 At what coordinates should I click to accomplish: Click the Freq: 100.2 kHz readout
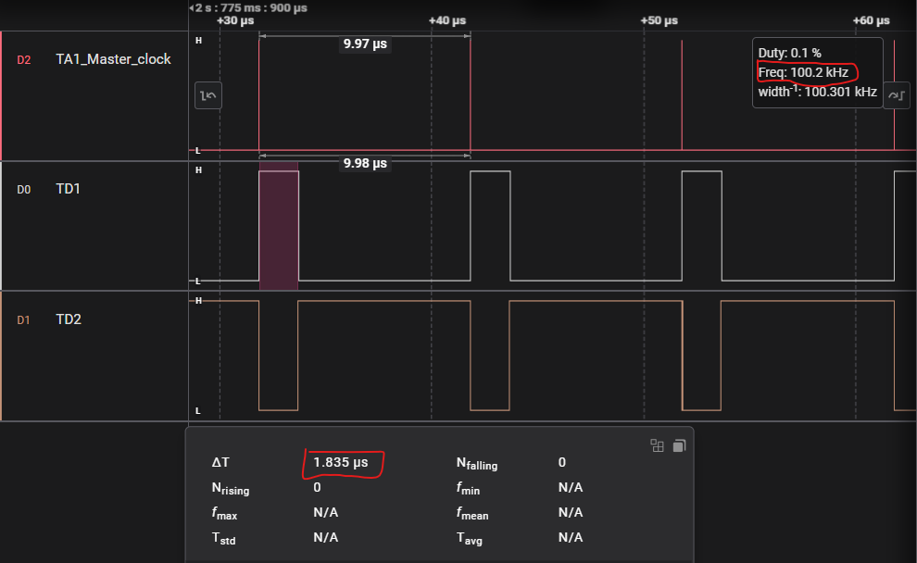tap(803, 72)
